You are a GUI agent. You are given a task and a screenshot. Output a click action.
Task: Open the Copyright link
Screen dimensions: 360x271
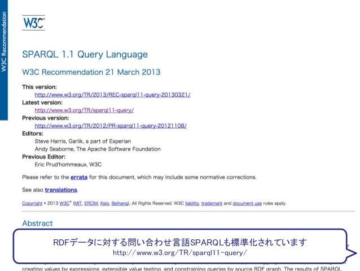32,203
